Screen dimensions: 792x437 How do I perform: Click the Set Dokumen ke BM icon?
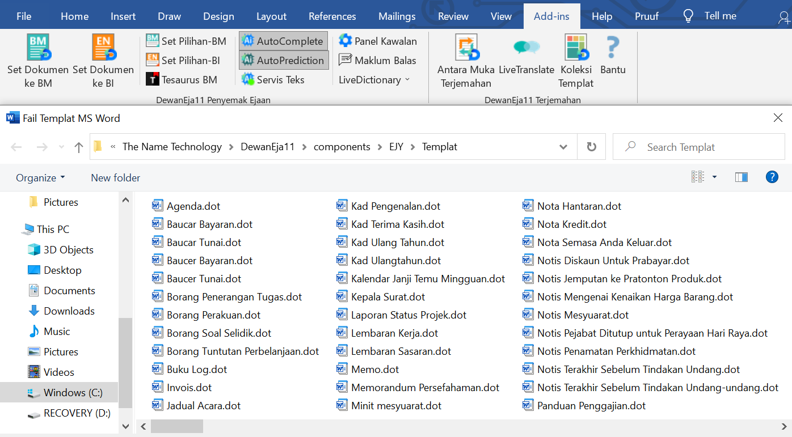[38, 48]
